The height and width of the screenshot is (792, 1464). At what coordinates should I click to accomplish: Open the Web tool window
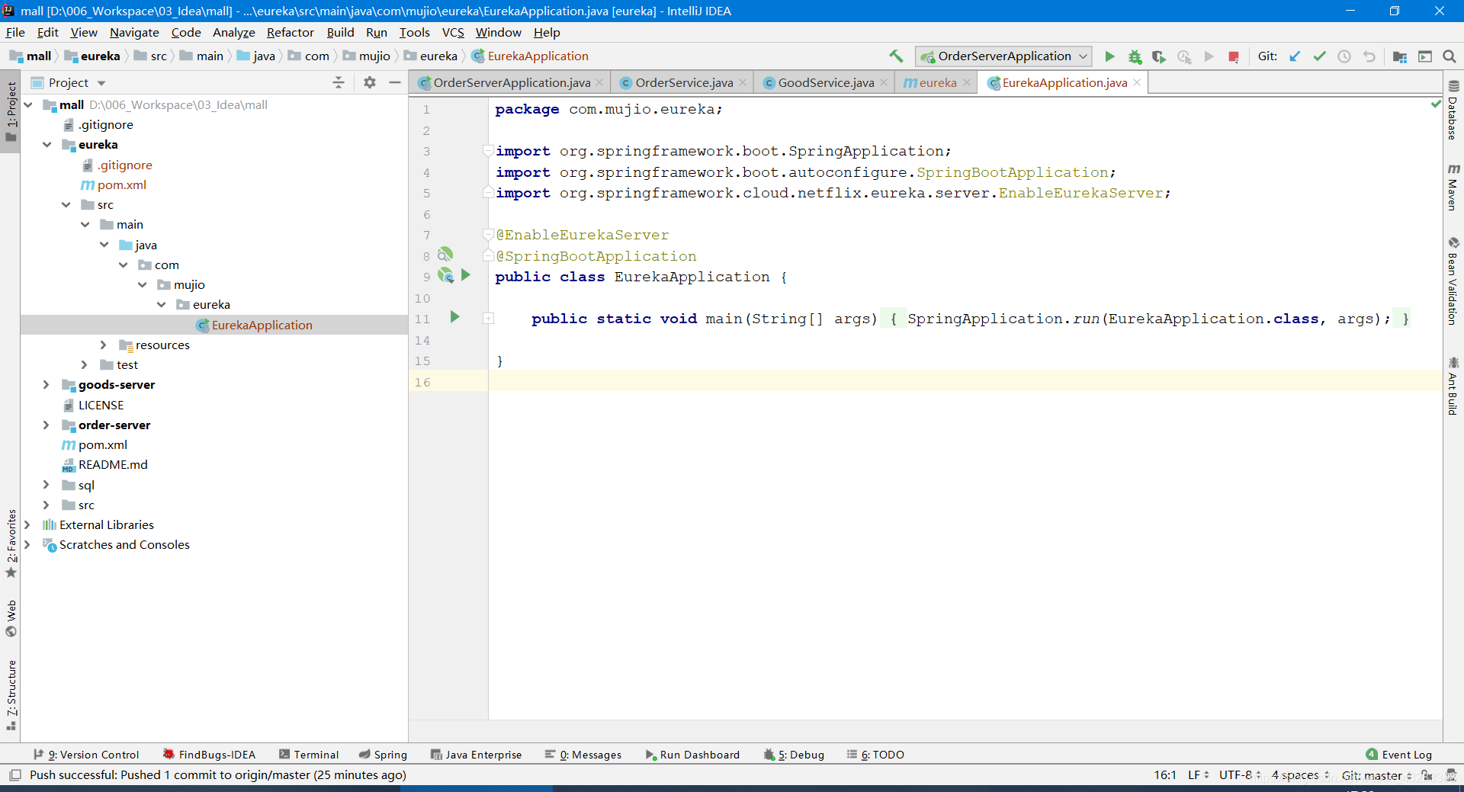11,618
